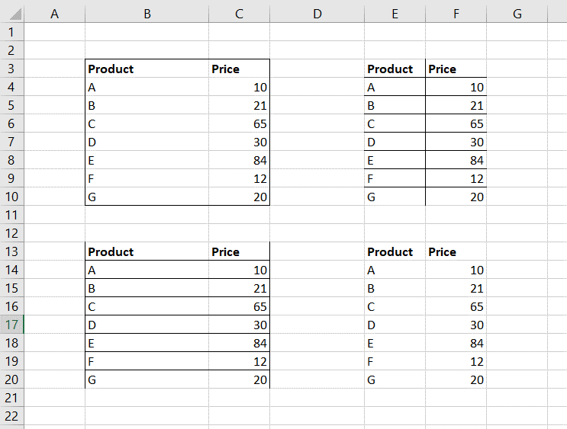Select column B header
The image size is (567, 429).
coord(147,14)
